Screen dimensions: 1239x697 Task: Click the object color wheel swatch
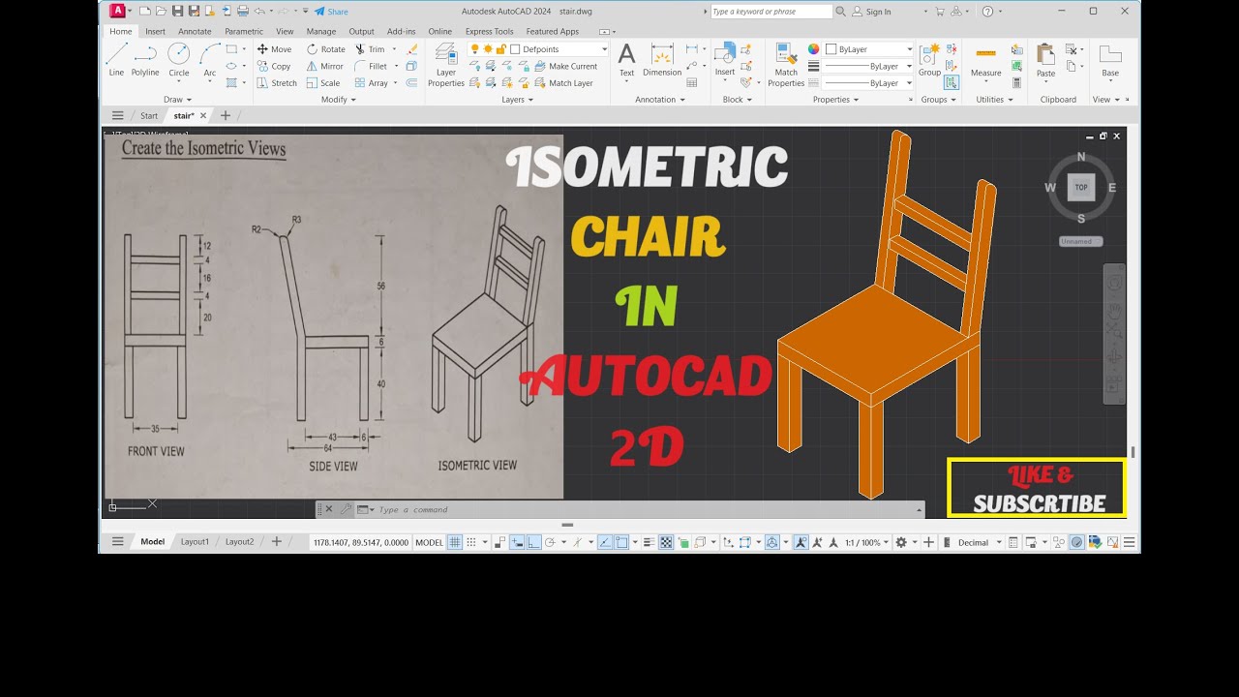pyautogui.click(x=814, y=49)
